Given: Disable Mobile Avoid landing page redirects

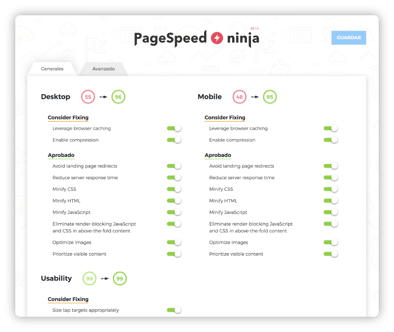Looking at the screenshot, I should point(331,166).
